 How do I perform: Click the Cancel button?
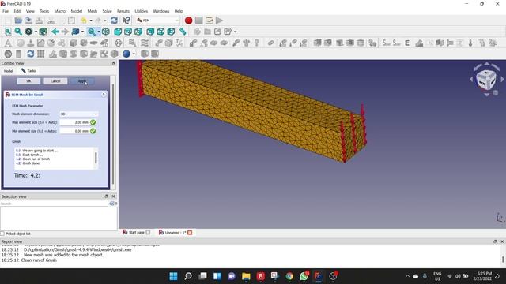tap(55, 81)
